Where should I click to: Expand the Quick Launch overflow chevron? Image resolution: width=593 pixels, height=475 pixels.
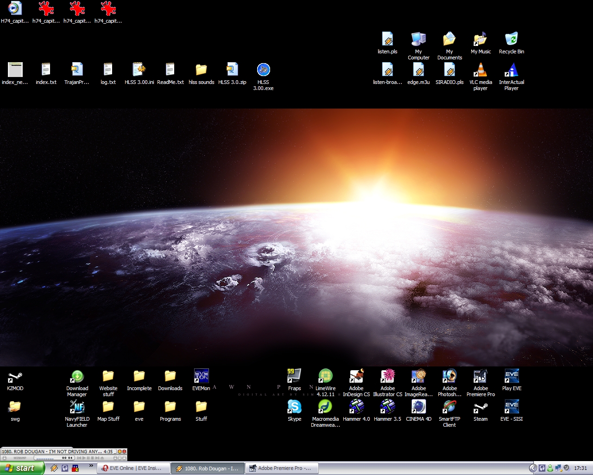91,466
